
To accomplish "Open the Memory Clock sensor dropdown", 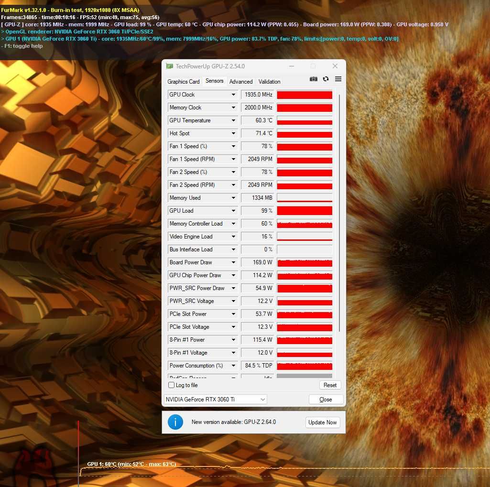I will 233,108.
